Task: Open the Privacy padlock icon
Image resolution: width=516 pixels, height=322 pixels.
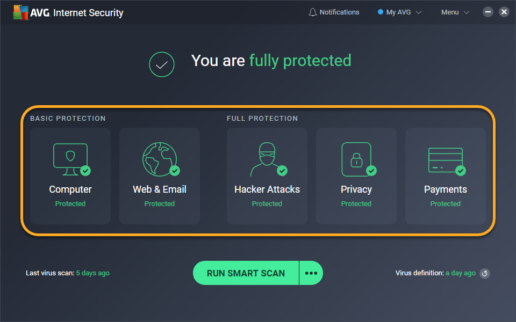Action: (x=358, y=159)
